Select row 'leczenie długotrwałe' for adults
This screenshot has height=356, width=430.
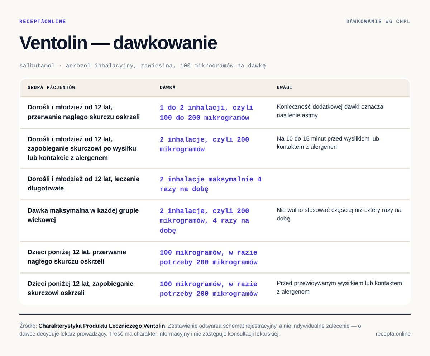point(215,184)
